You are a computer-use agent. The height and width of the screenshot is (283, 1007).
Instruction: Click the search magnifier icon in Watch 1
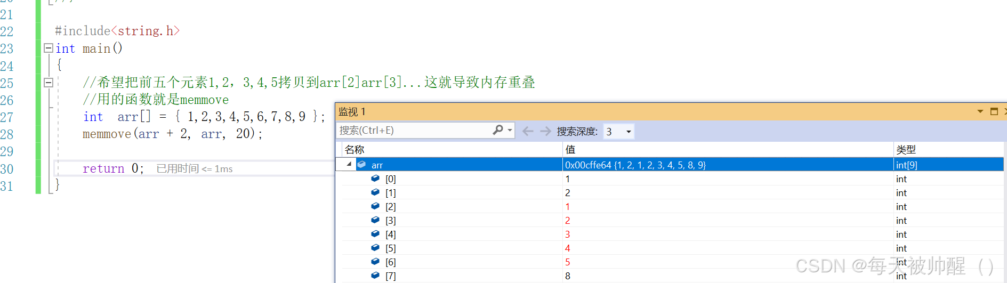498,130
